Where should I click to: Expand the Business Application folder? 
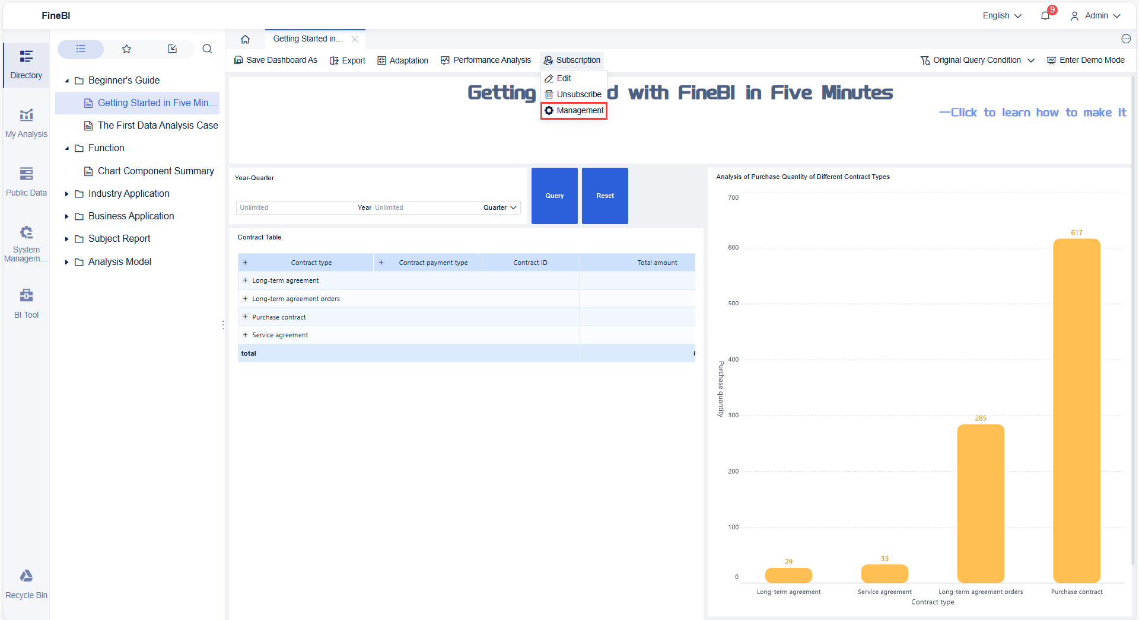tap(66, 216)
